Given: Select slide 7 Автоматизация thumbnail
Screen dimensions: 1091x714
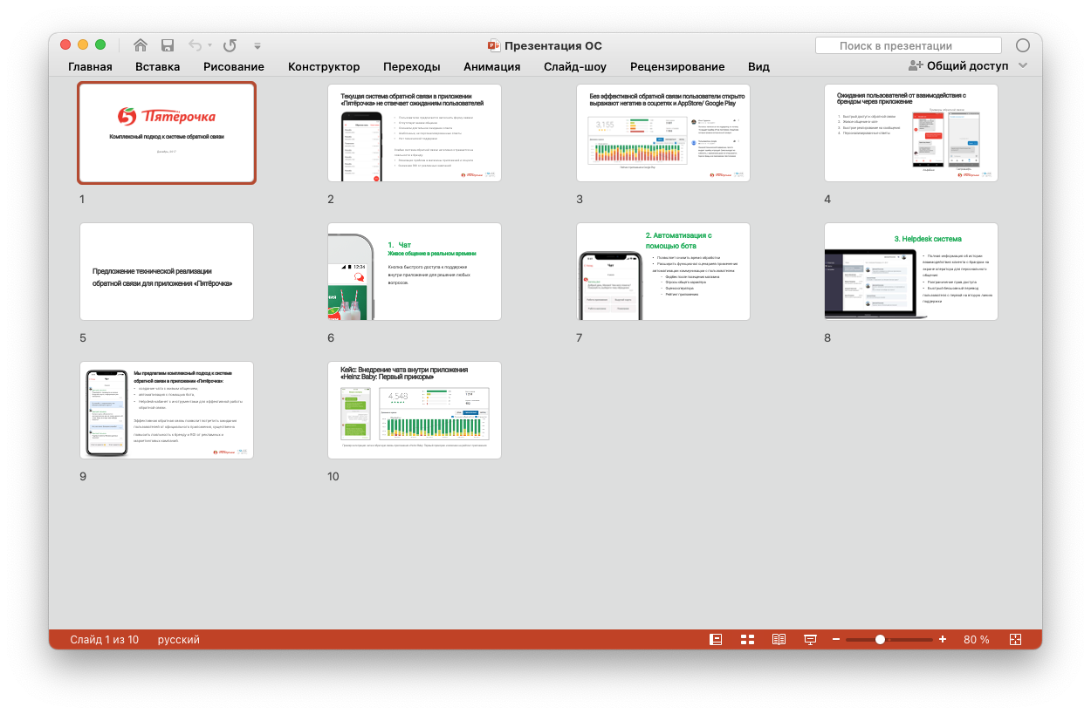Looking at the screenshot, I should coord(663,271).
